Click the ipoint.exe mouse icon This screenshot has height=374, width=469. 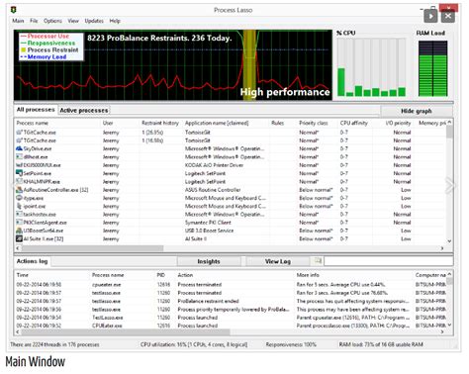point(19,206)
